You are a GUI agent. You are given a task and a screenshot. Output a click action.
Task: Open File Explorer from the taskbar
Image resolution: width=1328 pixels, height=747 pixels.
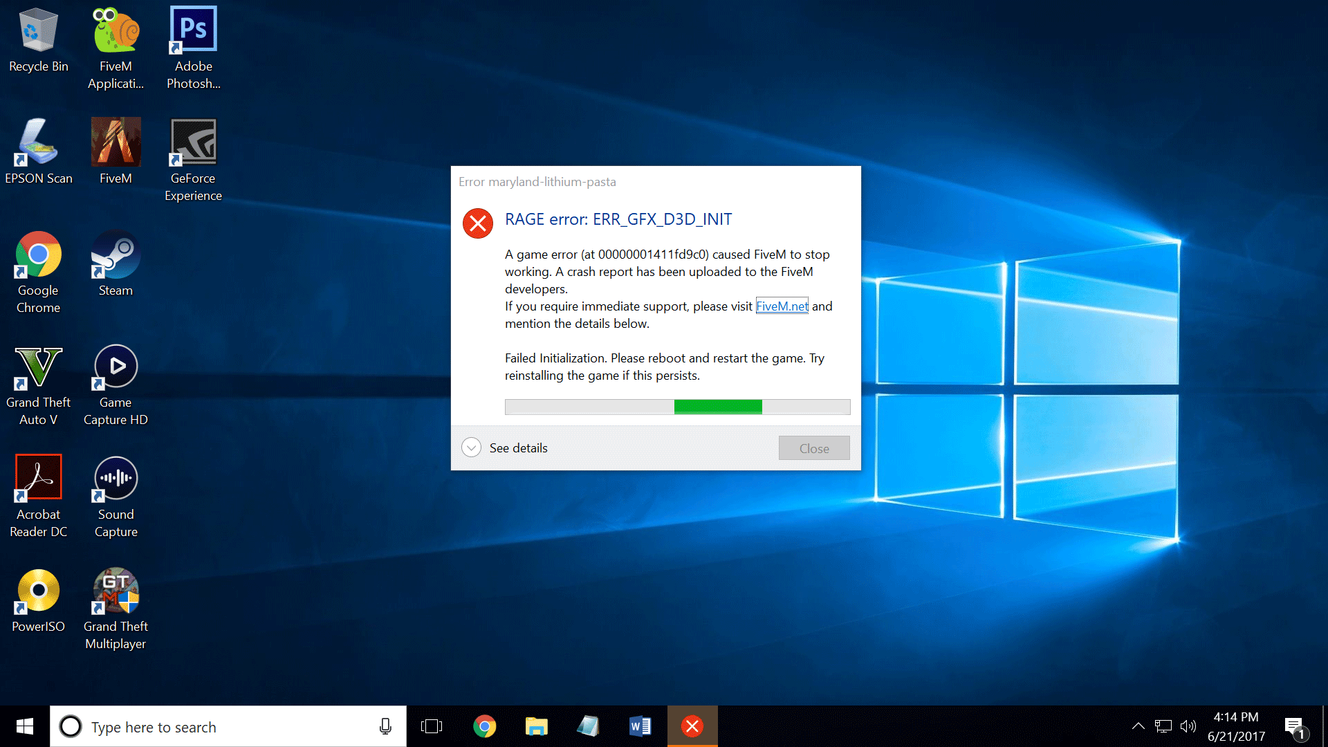coord(536,726)
